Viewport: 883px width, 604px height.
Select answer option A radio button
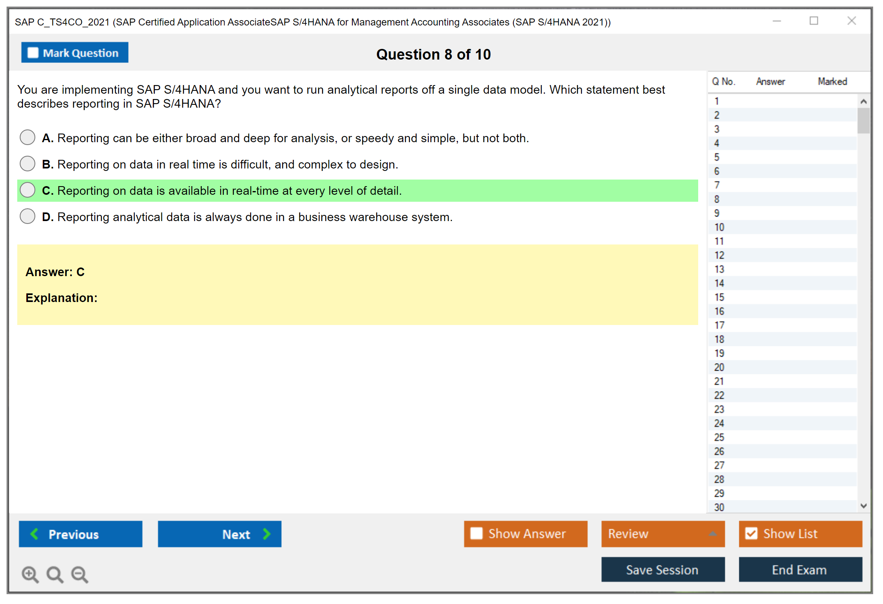tap(28, 137)
